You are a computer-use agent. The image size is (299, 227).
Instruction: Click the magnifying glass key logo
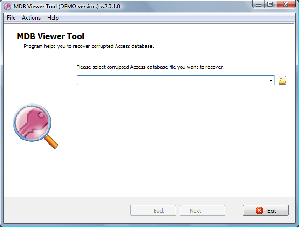pos(35,126)
